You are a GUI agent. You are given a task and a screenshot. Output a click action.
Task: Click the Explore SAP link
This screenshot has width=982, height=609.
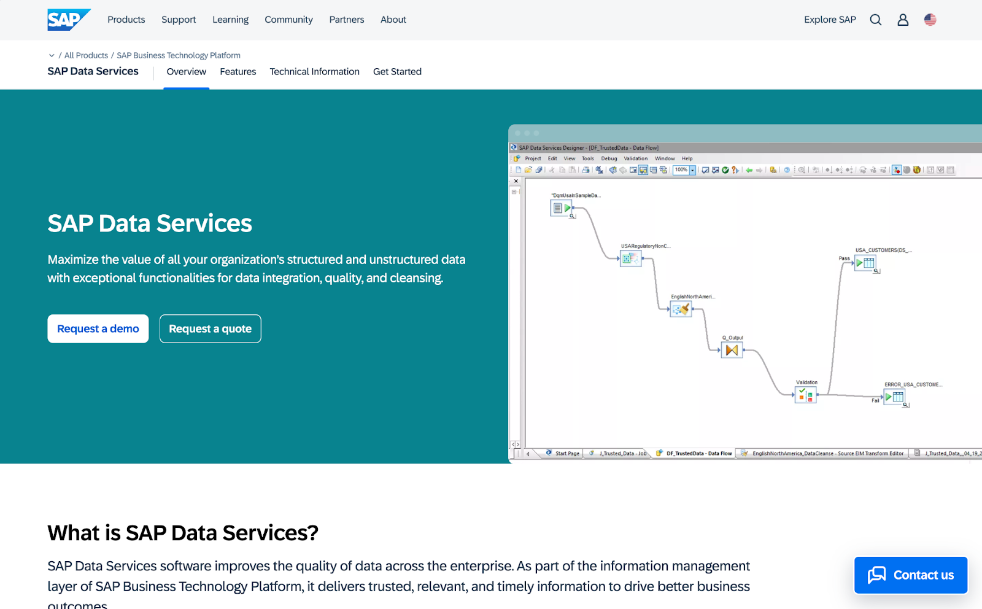[830, 20]
